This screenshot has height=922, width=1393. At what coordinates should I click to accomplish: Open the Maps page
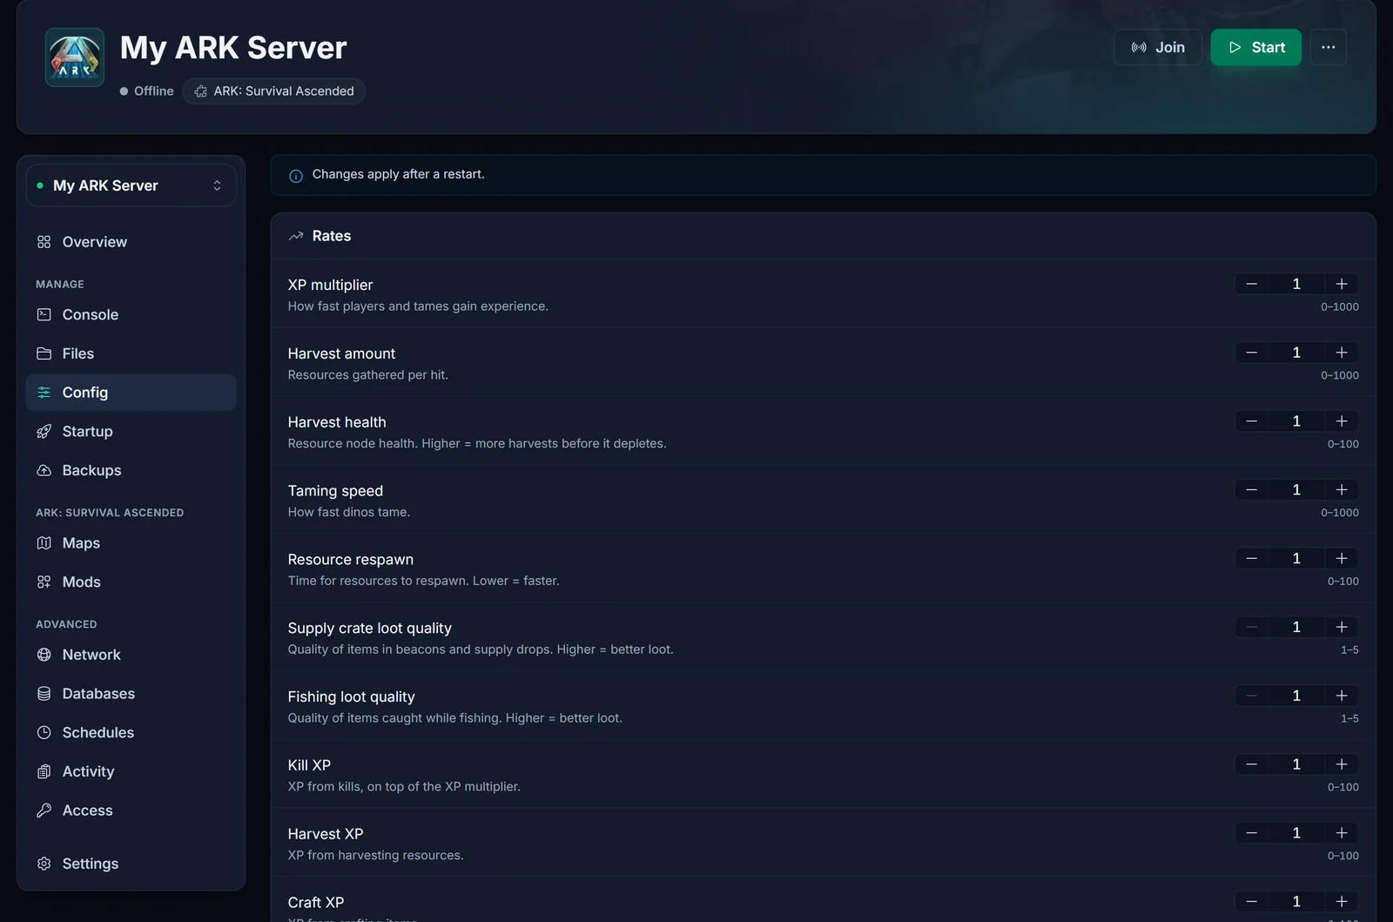[x=131, y=543]
